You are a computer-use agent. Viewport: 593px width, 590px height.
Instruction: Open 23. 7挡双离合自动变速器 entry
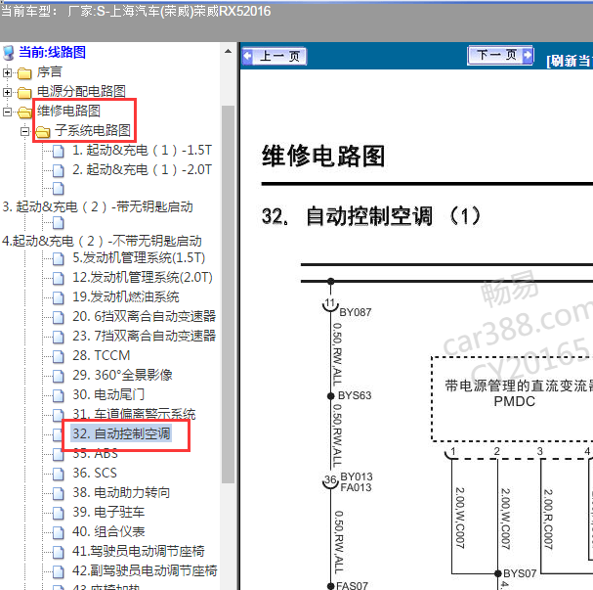click(144, 337)
